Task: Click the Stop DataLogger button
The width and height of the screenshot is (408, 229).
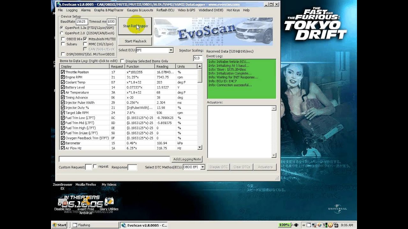Action: [x=135, y=26]
